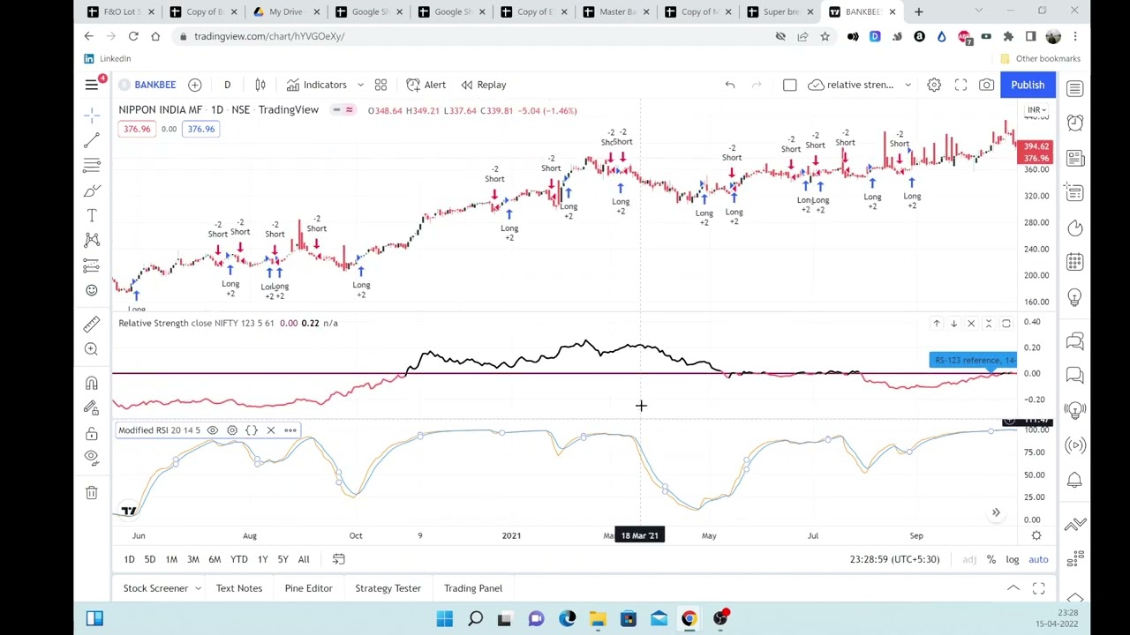
Task: Open the alerts alarm clock panel
Action: [x=1074, y=123]
